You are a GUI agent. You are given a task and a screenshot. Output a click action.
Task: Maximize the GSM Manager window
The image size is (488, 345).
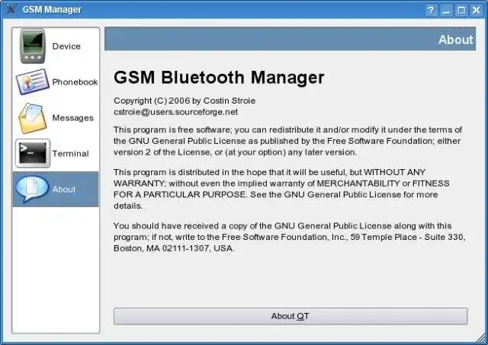click(x=461, y=11)
